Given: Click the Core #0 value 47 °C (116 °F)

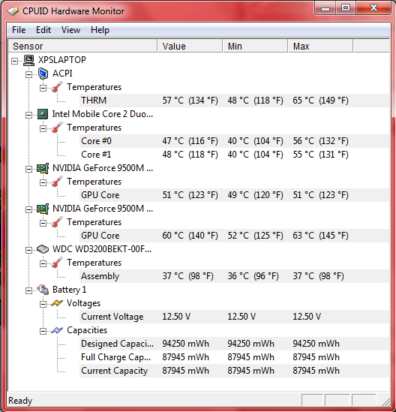Looking at the screenshot, I should pos(190,141).
